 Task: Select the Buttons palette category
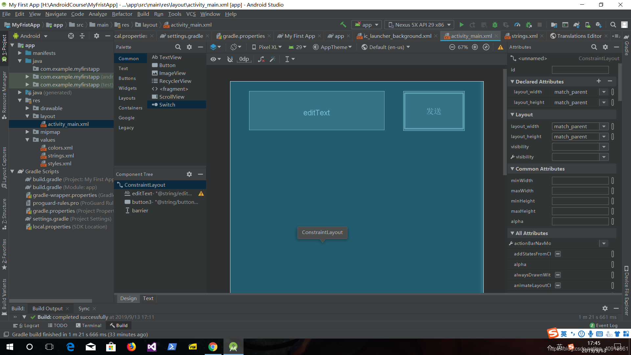127,78
